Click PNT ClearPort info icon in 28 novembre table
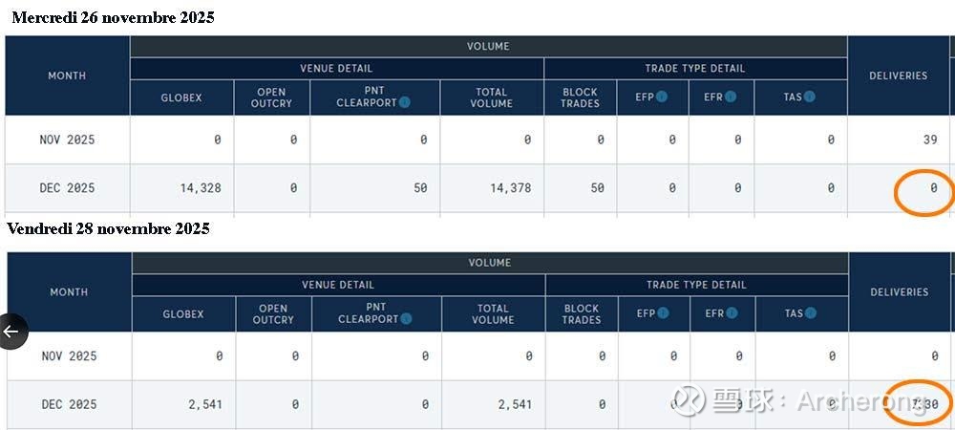Viewport: 955px width, 430px height. (406, 319)
